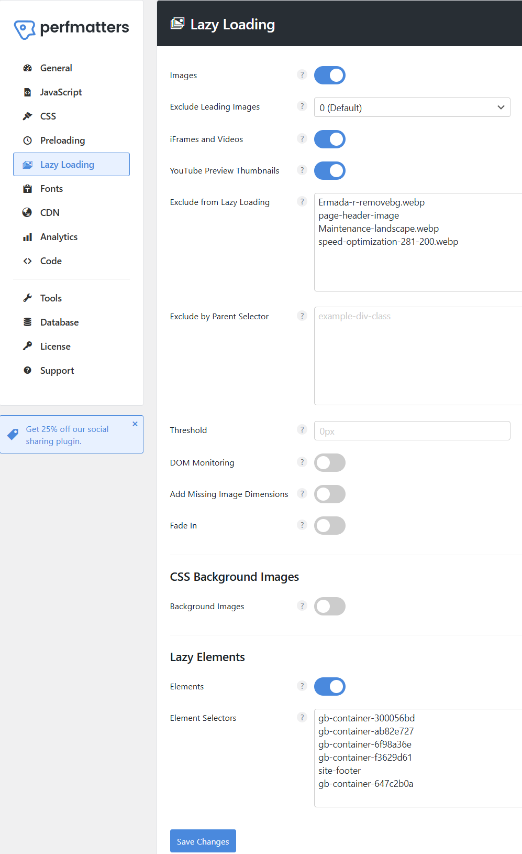Click the perfmatters brand name text
Image resolution: width=522 pixels, height=854 pixels.
[x=84, y=27]
